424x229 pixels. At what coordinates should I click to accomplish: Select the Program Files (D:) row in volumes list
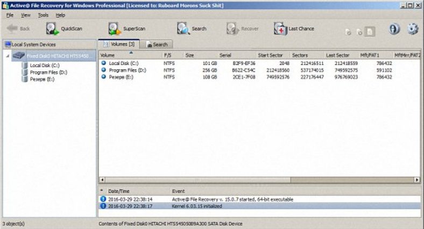pos(259,70)
